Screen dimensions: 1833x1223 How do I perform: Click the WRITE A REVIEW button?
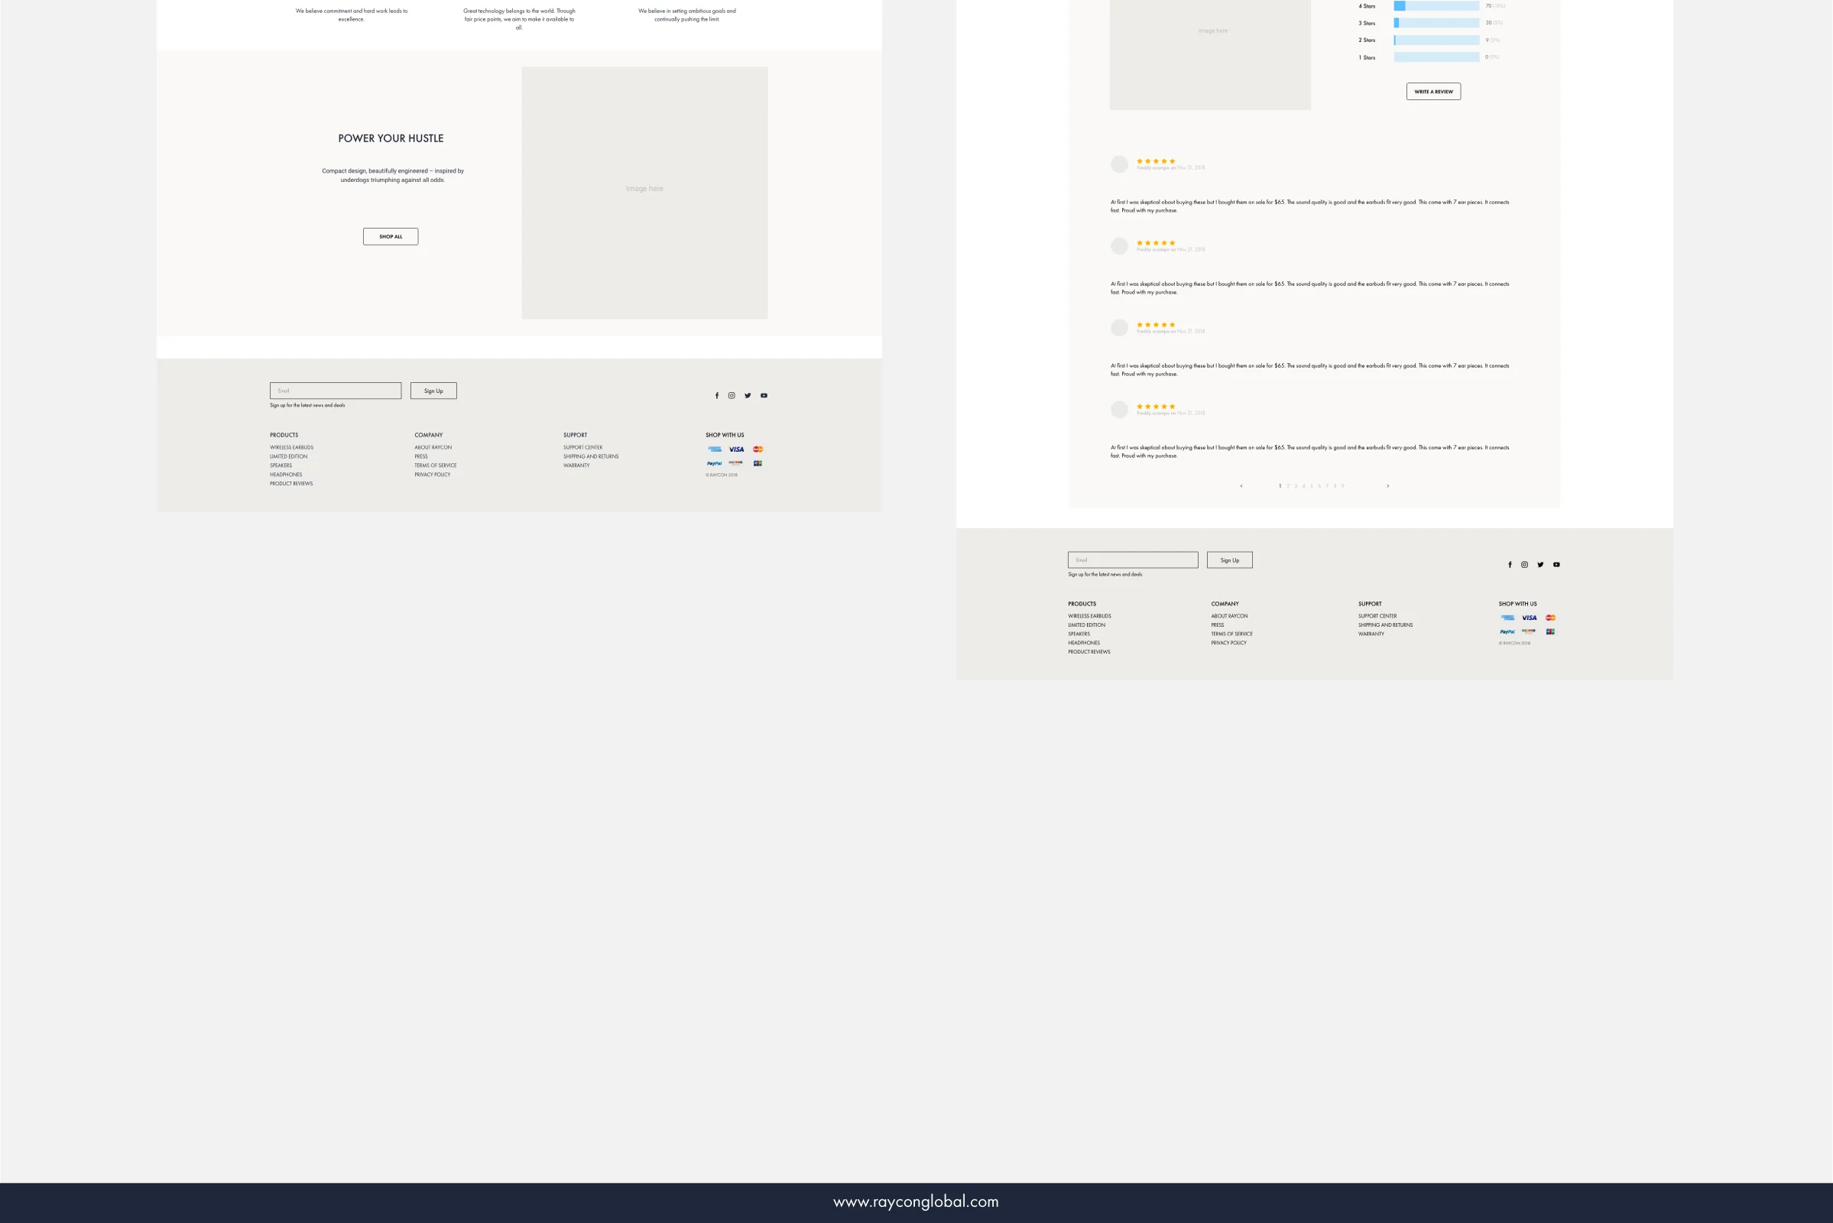pos(1434,91)
